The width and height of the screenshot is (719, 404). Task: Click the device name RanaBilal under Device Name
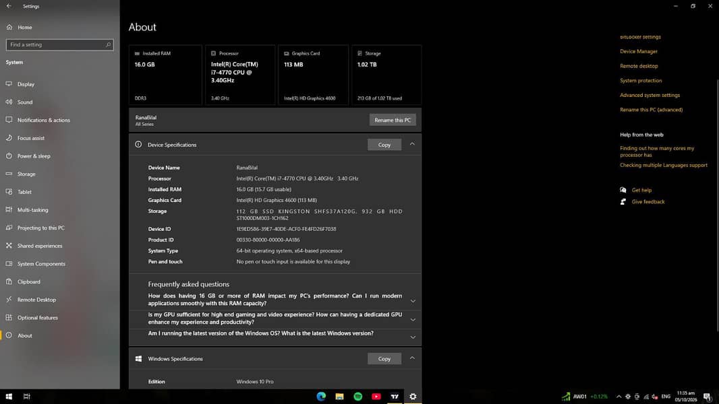(x=247, y=168)
